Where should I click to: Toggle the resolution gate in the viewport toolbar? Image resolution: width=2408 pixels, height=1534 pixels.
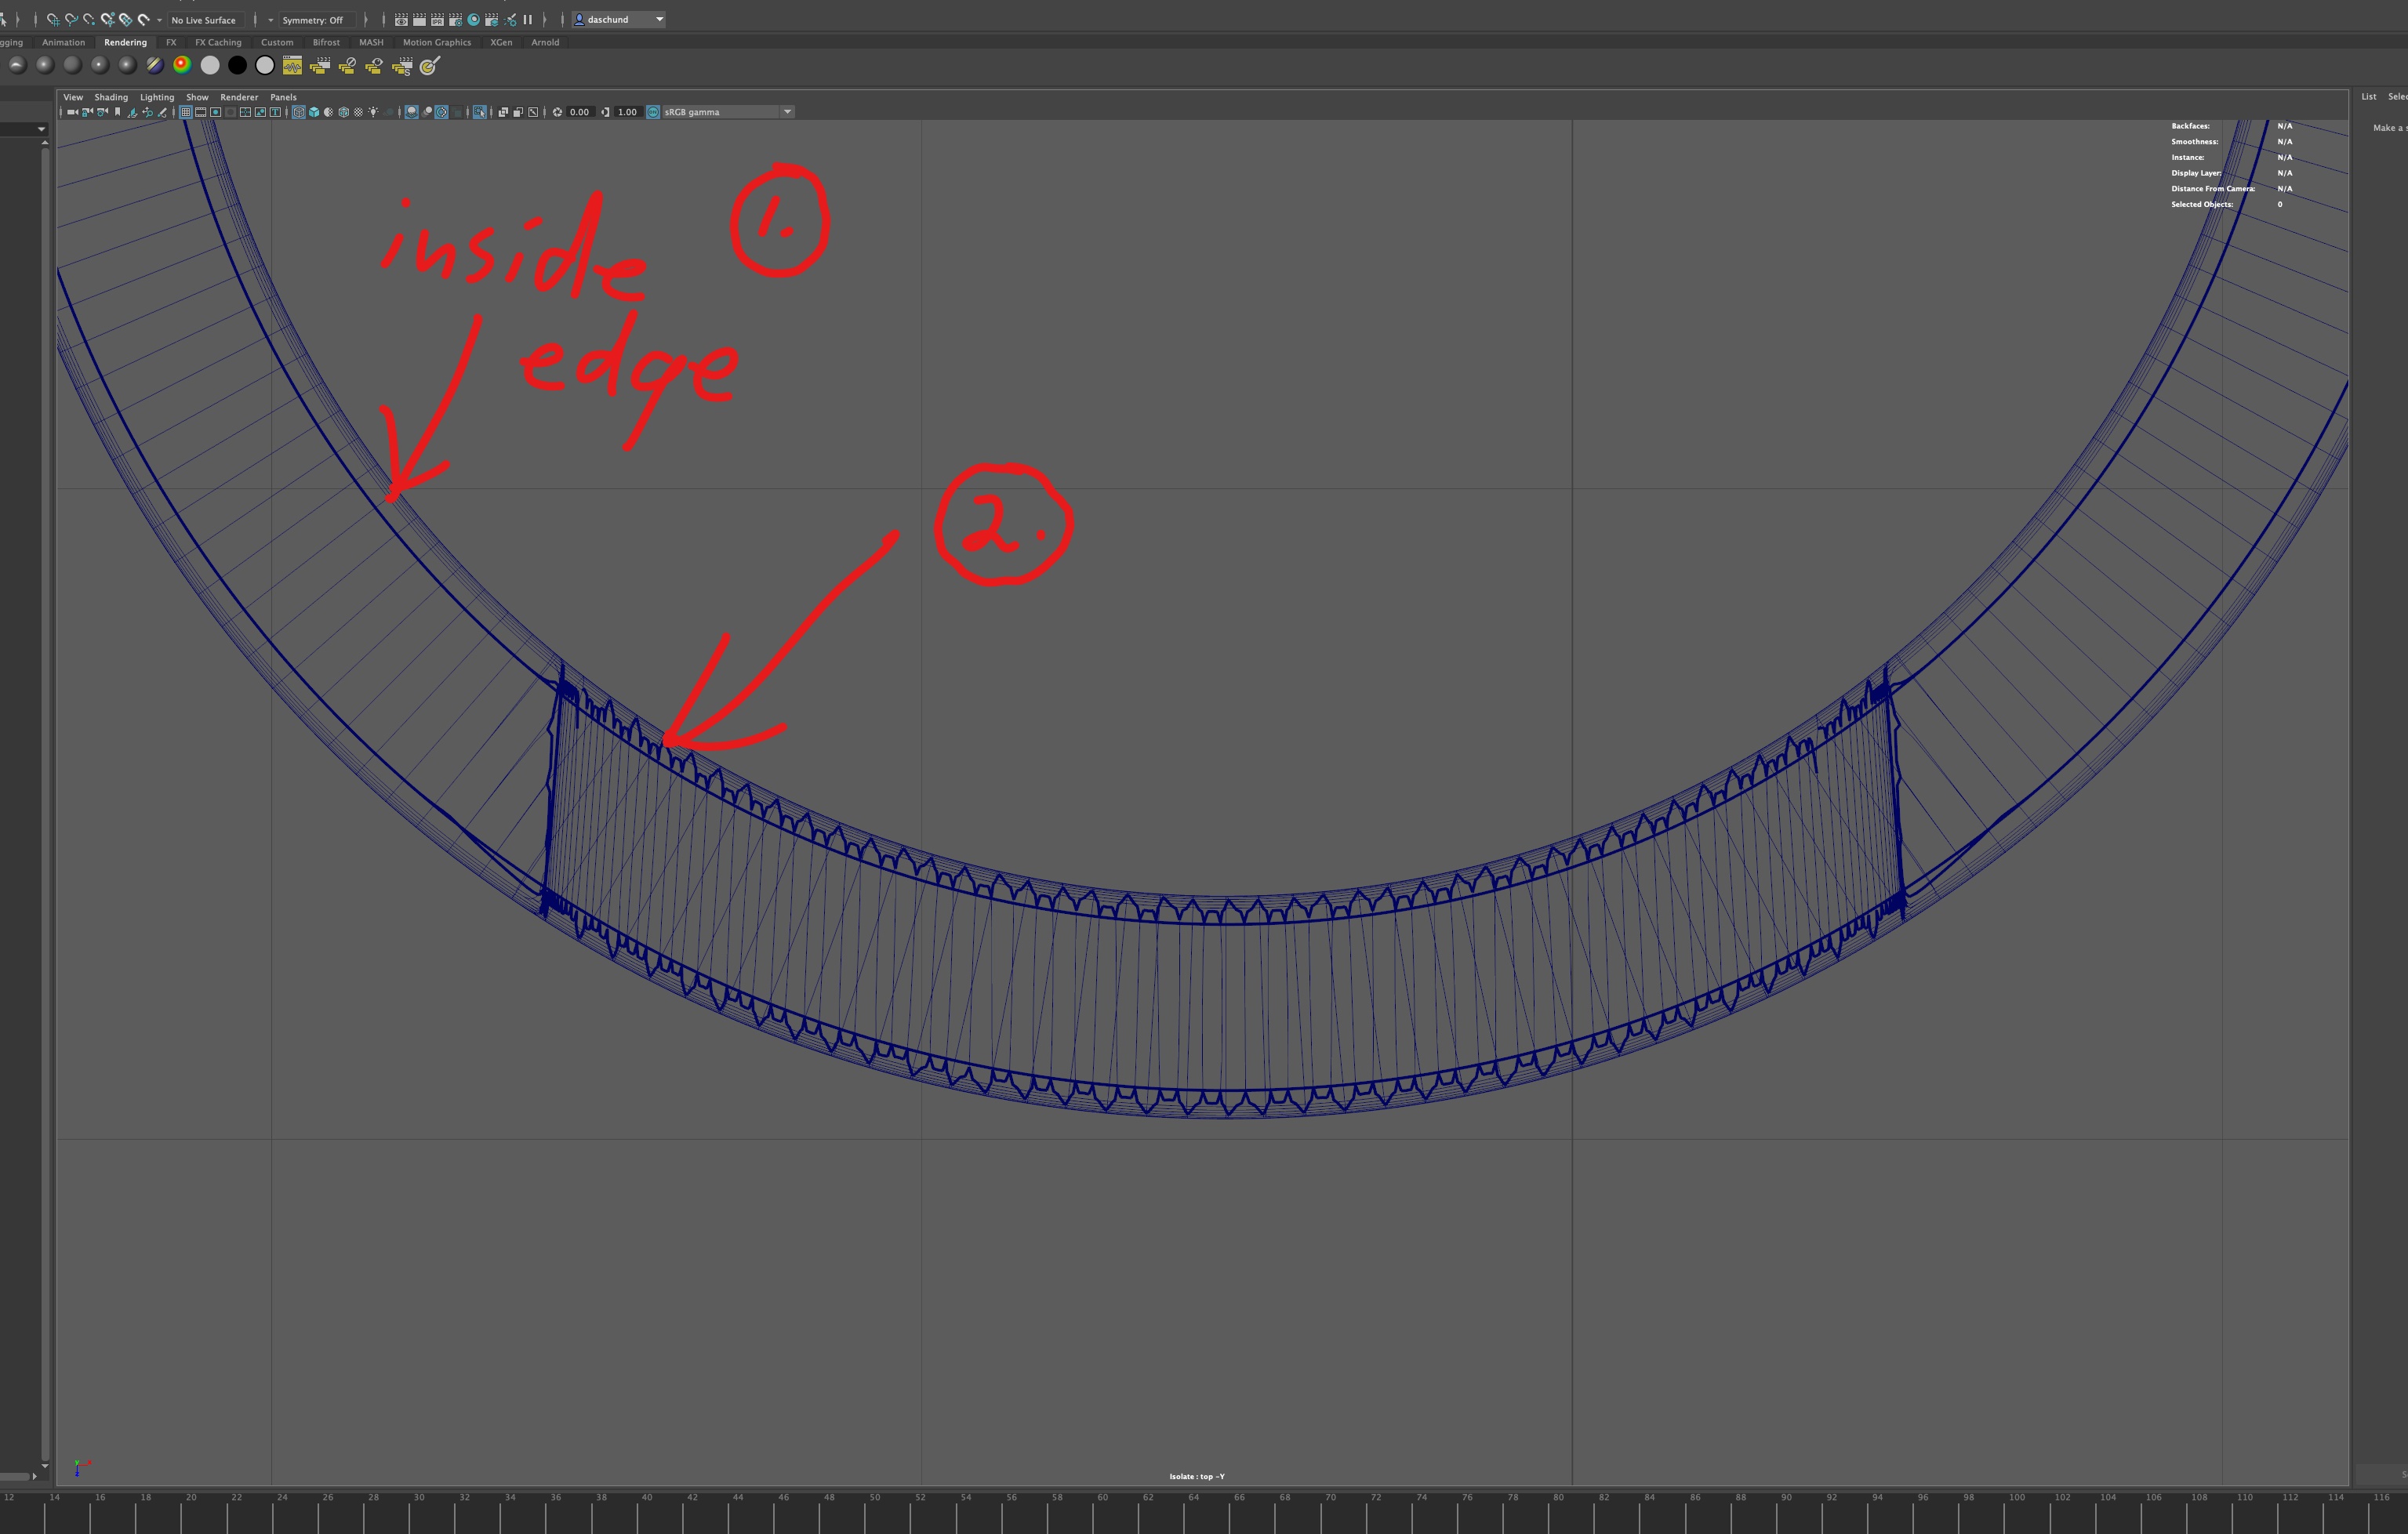click(x=216, y=112)
